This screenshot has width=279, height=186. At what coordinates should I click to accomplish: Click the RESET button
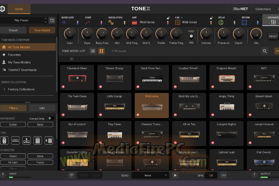[273, 36]
